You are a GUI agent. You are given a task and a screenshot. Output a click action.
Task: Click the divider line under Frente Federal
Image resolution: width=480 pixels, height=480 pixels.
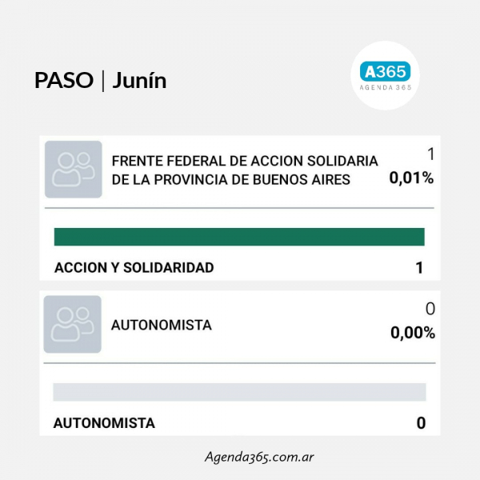[x=239, y=208]
